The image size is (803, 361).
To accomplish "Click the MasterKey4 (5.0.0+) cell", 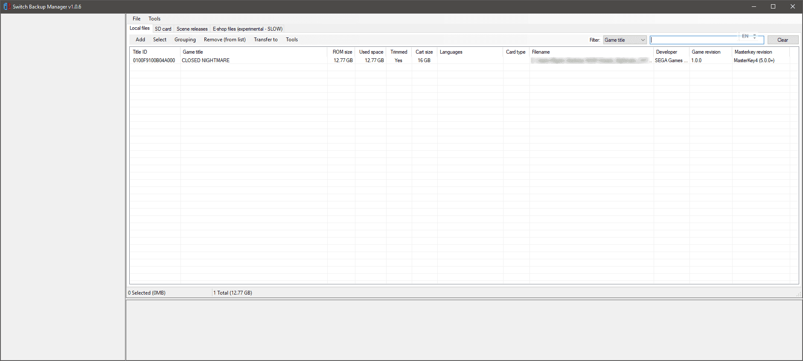I will click(754, 60).
